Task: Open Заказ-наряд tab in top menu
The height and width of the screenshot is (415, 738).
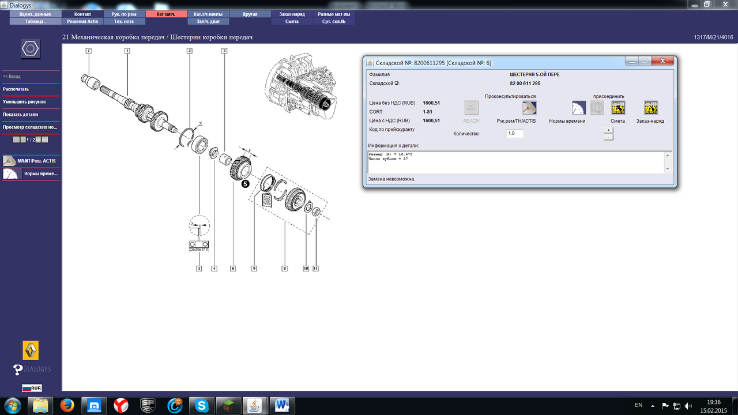Action: [x=292, y=14]
